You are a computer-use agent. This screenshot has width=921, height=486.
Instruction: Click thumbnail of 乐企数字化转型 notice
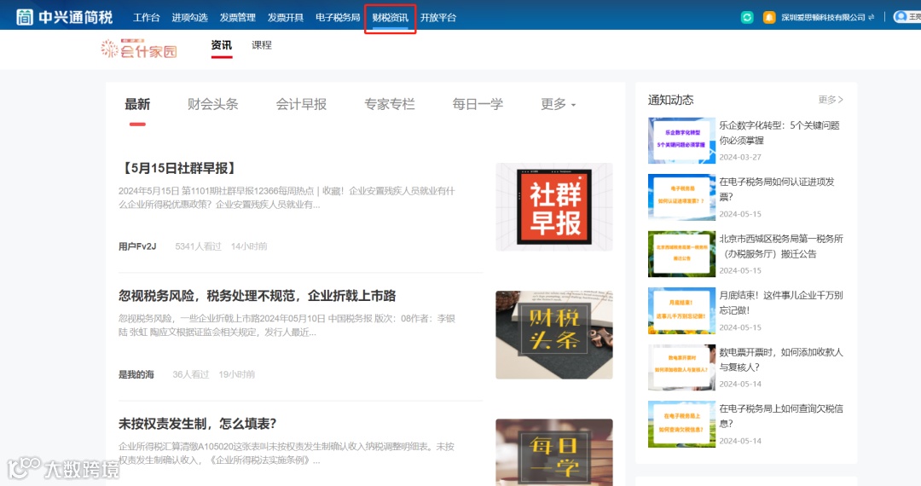[x=681, y=141]
